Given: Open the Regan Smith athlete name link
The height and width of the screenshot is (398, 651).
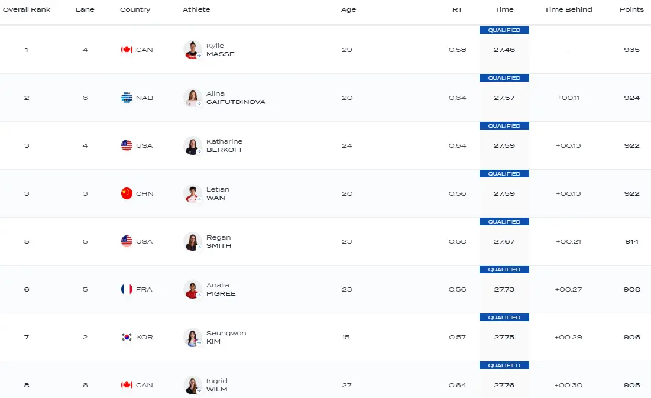Looking at the screenshot, I should tap(219, 241).
